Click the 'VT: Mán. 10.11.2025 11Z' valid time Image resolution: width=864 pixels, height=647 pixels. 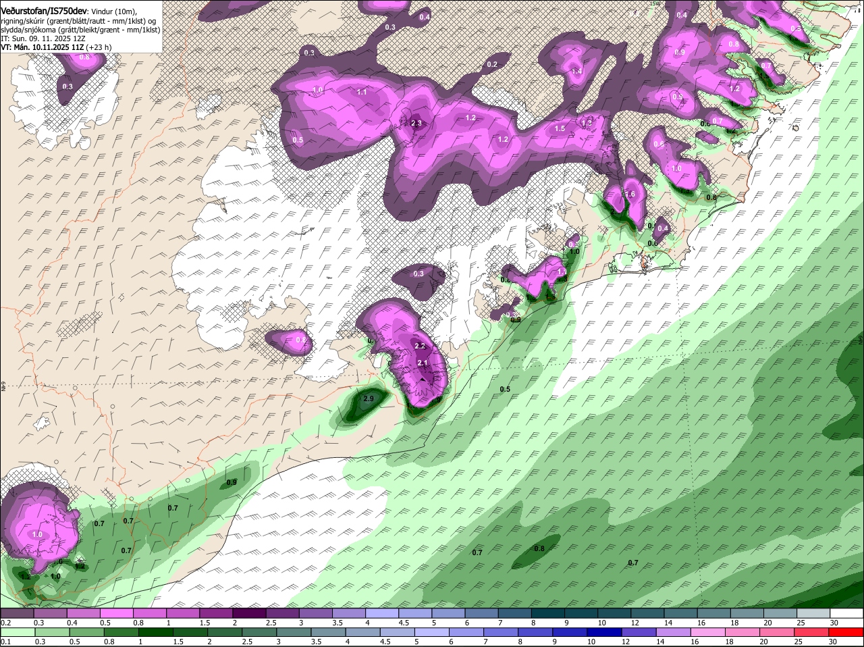click(42, 47)
